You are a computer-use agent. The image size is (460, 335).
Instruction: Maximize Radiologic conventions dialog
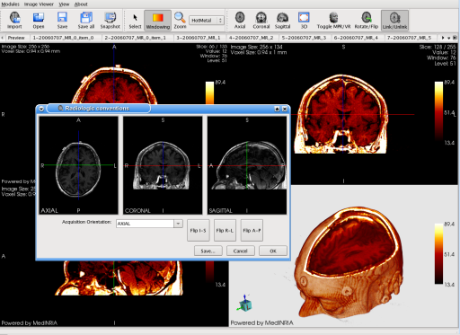pos(277,109)
